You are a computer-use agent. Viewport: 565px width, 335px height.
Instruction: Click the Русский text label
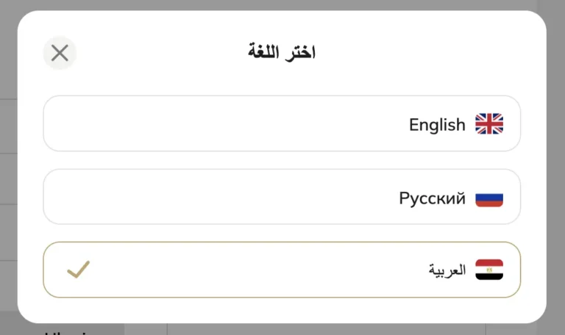432,198
